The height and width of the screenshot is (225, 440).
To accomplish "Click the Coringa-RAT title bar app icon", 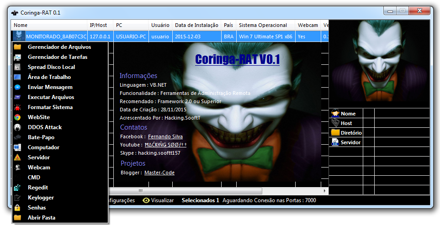I will 15,13.
